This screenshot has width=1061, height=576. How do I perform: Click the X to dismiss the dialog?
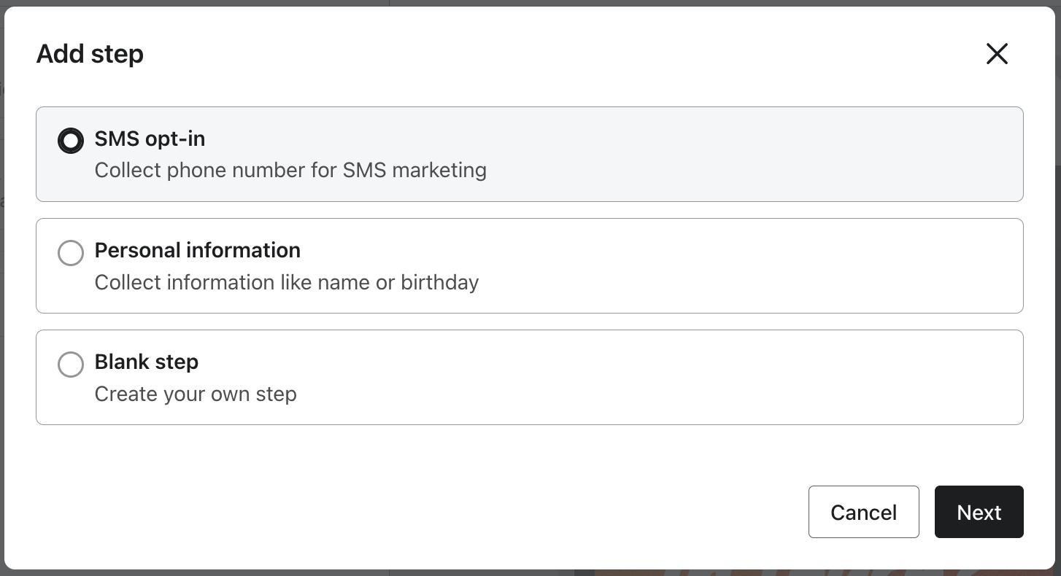click(x=997, y=54)
